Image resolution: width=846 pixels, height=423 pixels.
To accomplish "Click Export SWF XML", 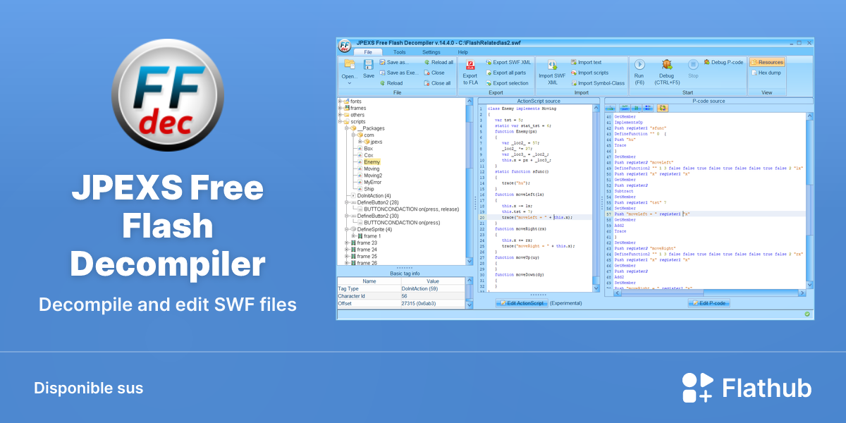I will click(508, 62).
